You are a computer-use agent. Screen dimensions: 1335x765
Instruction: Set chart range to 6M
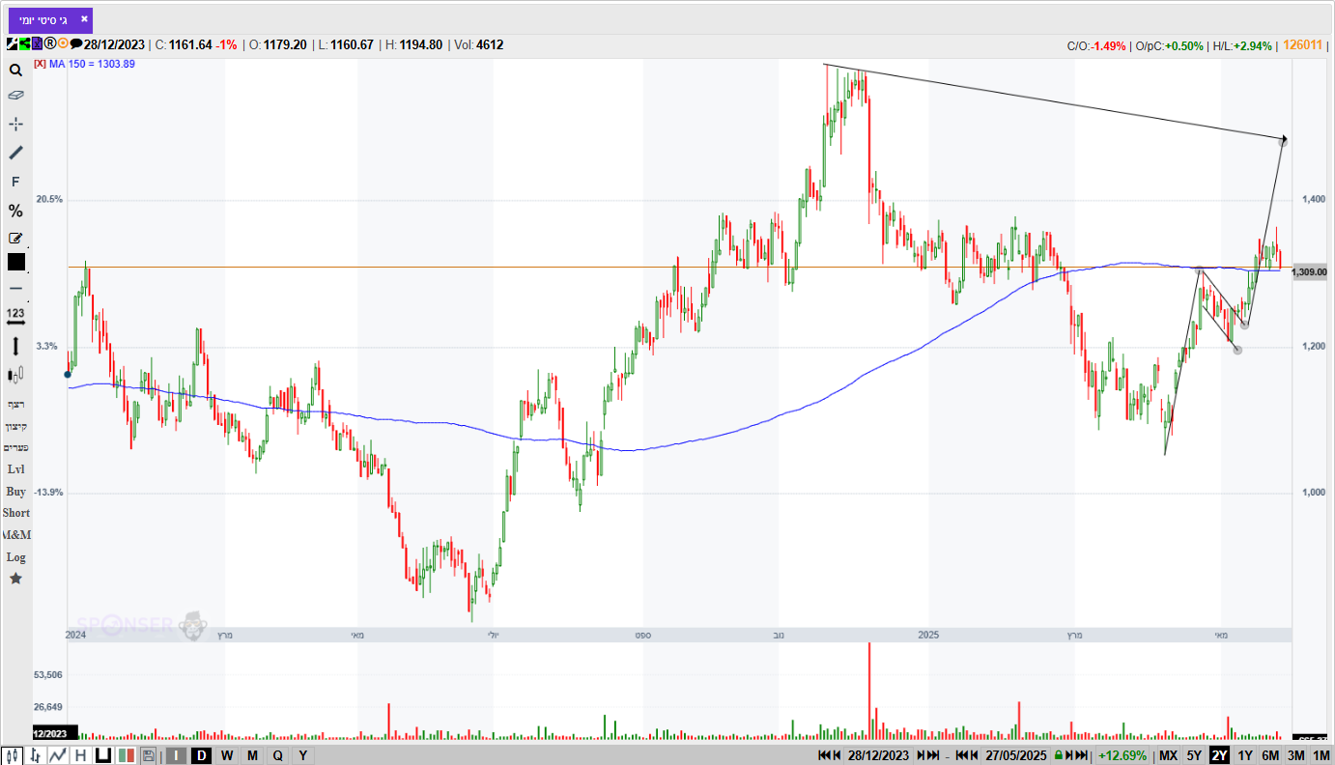click(1270, 755)
